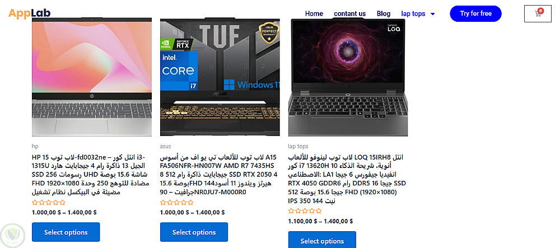Open the shopping cart icon

click(x=538, y=13)
